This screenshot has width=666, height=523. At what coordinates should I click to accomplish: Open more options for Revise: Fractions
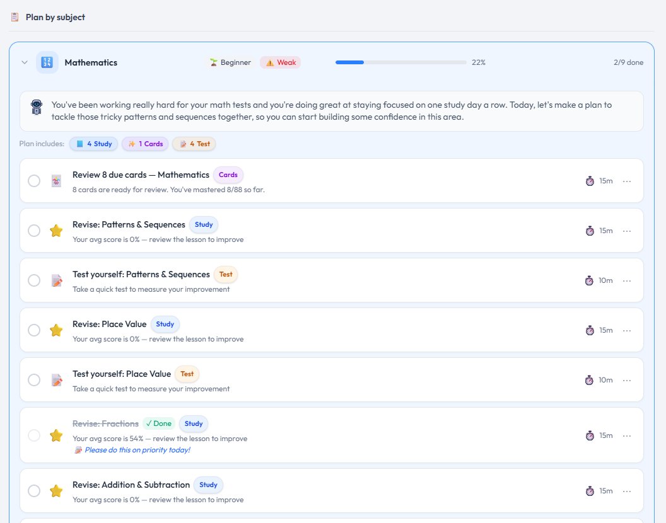click(627, 435)
